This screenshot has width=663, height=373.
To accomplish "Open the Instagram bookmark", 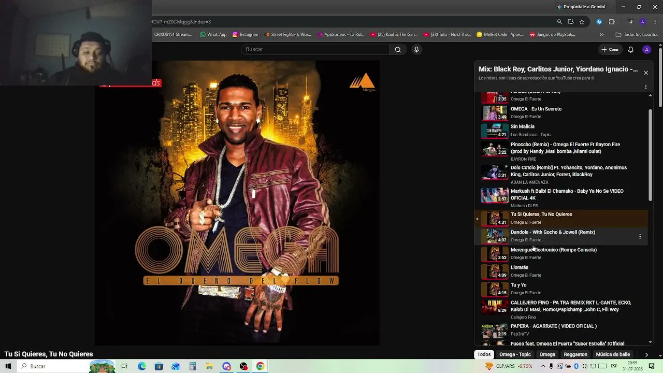I will [x=245, y=35].
